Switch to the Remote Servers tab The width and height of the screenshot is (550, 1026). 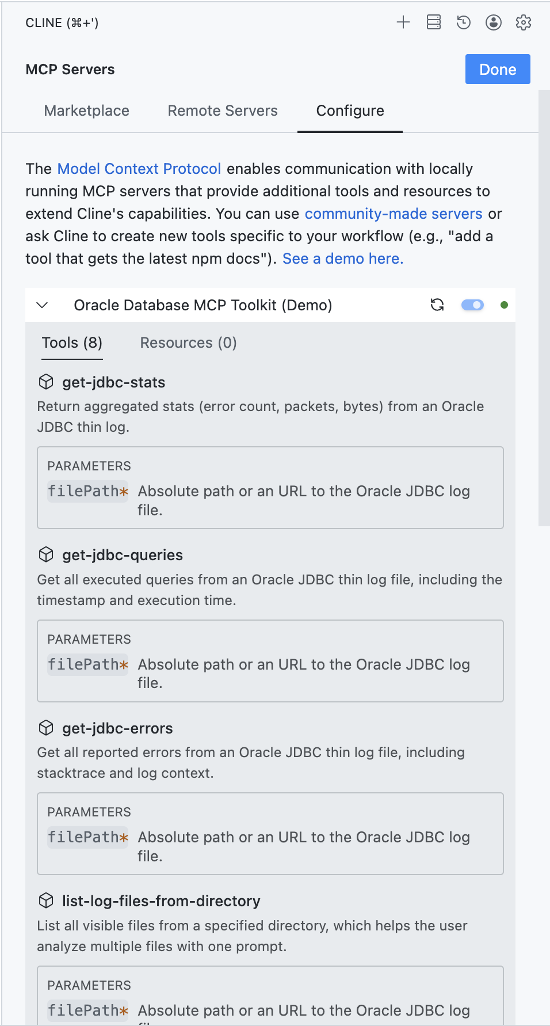[223, 111]
